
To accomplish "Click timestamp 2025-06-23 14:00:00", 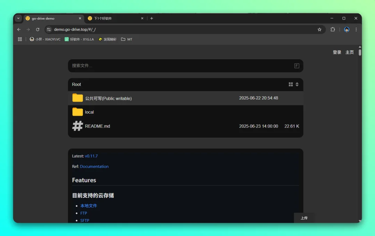I will [259, 126].
